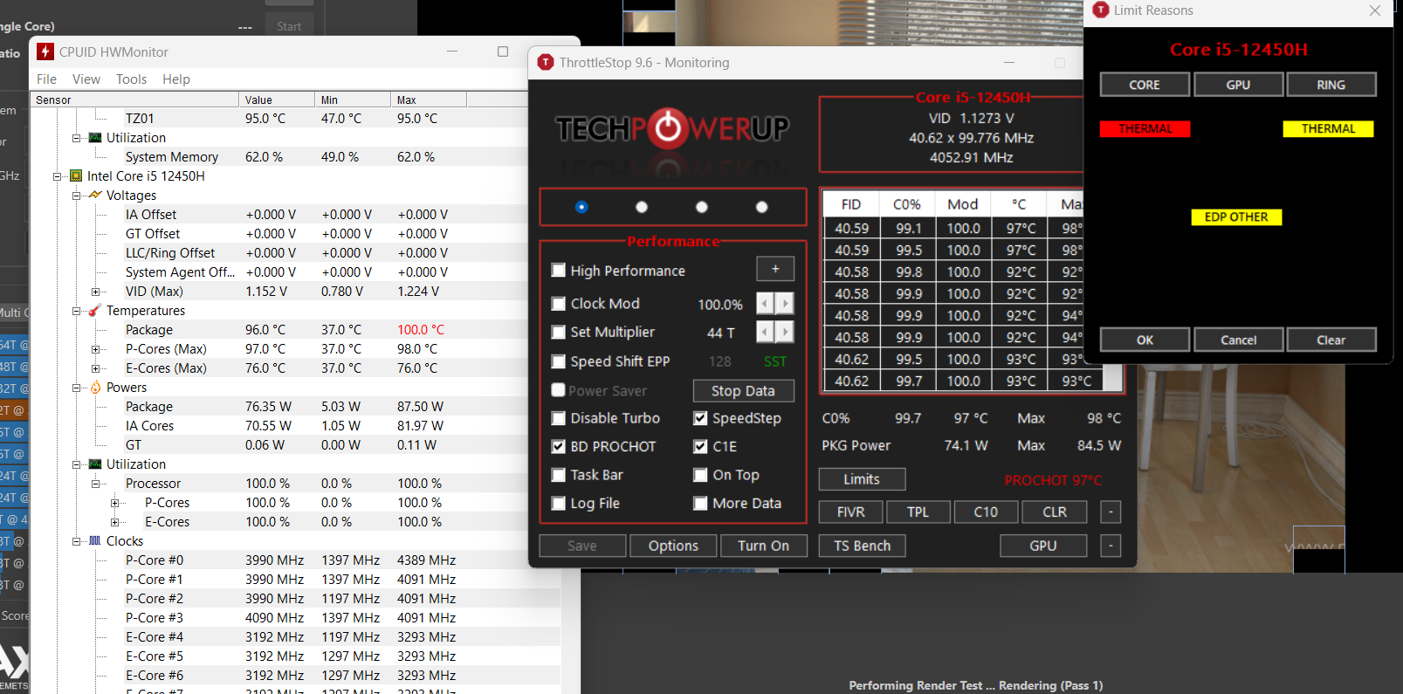This screenshot has height=694, width=1403.
Task: Click the Sensor column header in HWMonitor
Action: tap(135, 100)
